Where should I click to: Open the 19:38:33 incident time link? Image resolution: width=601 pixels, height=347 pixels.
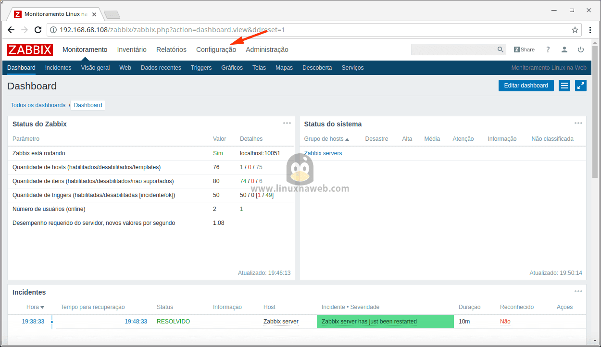pos(33,322)
